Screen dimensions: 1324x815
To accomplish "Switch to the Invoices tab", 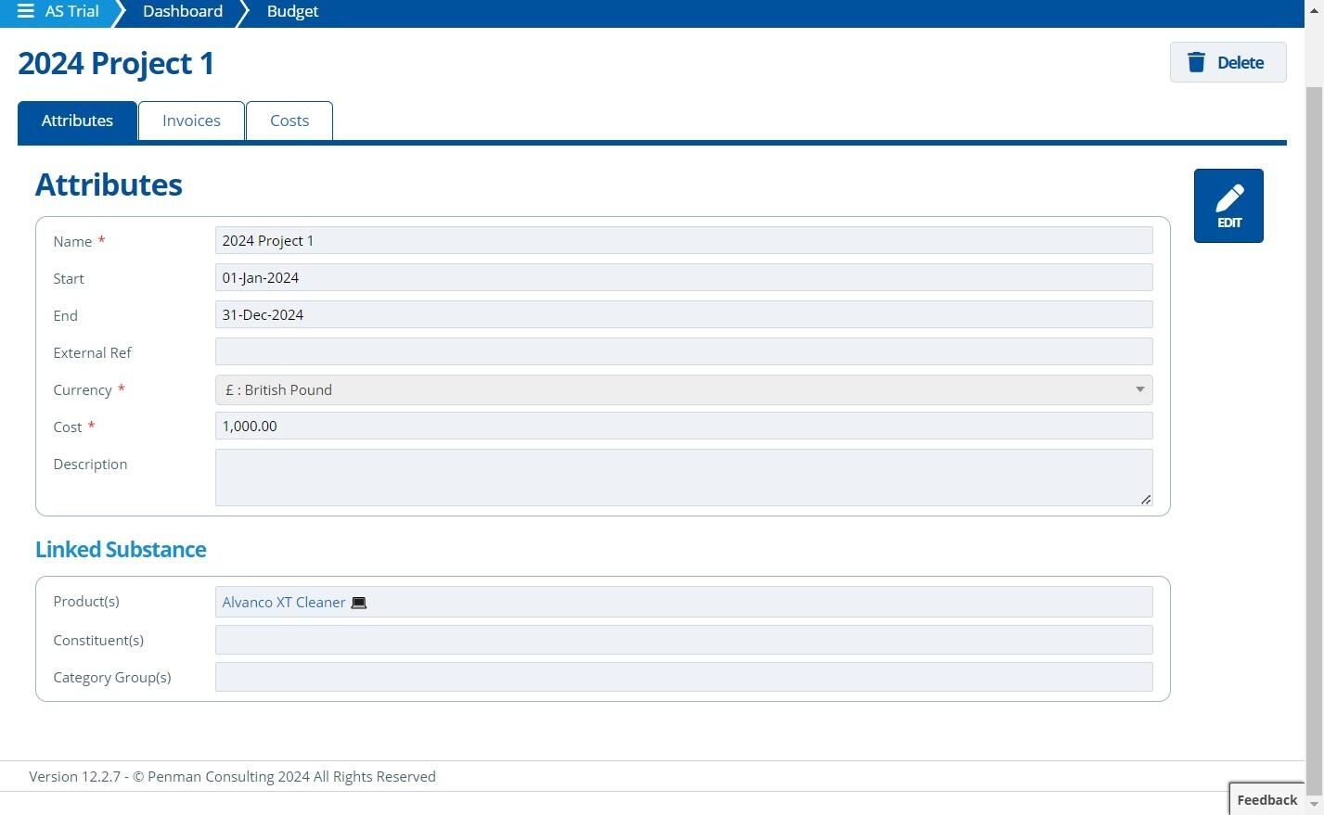I will click(x=191, y=121).
